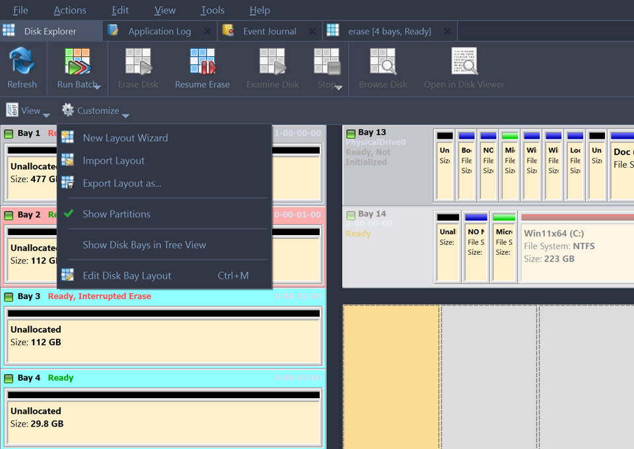Click the Stop toolbar icon
The image size is (634, 449).
[x=326, y=62]
